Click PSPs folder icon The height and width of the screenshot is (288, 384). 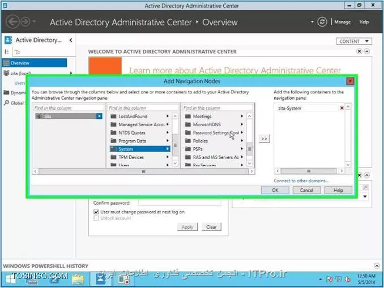point(188,149)
